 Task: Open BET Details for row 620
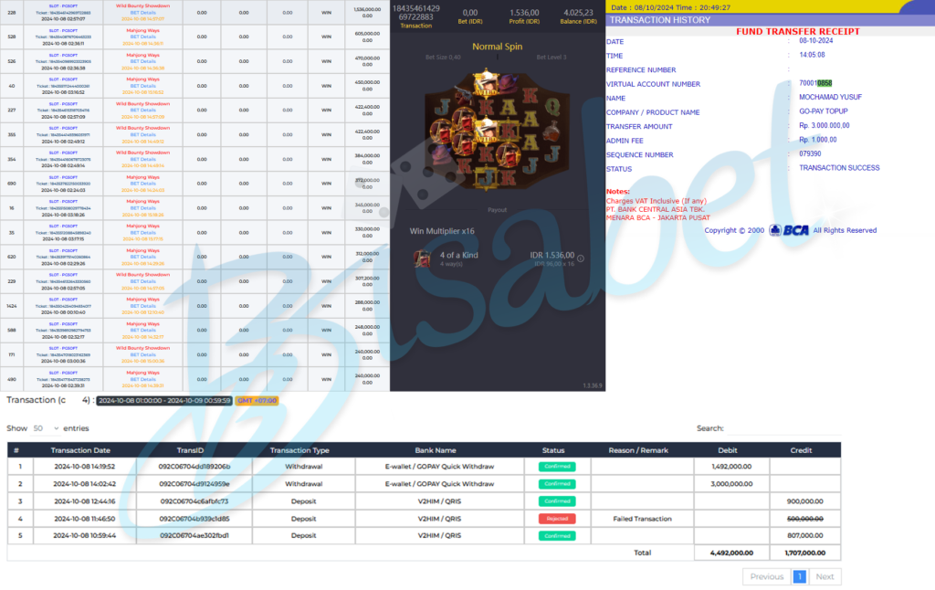tap(143, 258)
